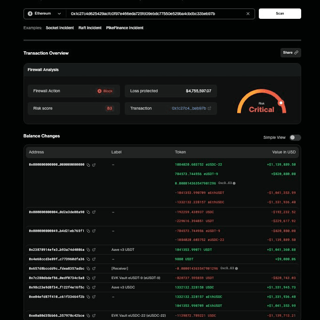The image size is (320, 320).
Task: Copy the Aave v3 USDT address
Action: pyautogui.click(x=88, y=249)
